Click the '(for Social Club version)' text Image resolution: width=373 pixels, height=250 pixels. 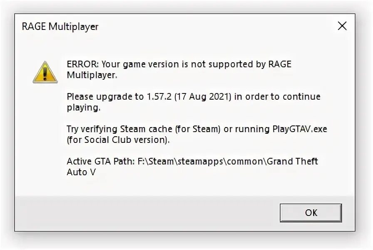tap(118, 140)
